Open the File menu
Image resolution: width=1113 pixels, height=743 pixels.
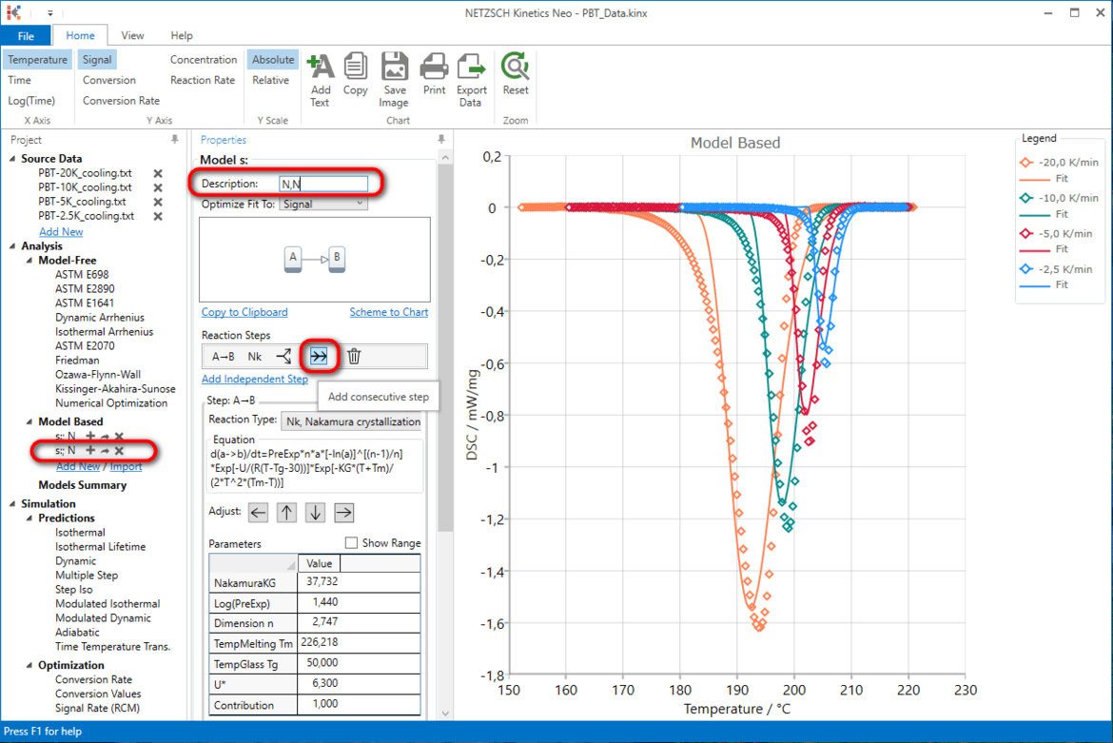pyautogui.click(x=26, y=35)
